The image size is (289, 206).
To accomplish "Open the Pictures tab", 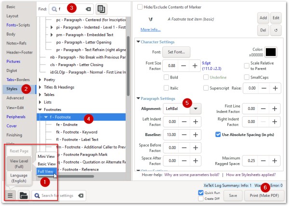I will [13, 61].
